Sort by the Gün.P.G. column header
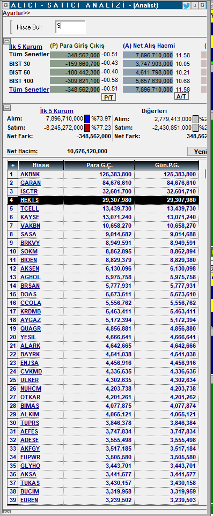Screen dimensions: 213x516 click(167, 165)
